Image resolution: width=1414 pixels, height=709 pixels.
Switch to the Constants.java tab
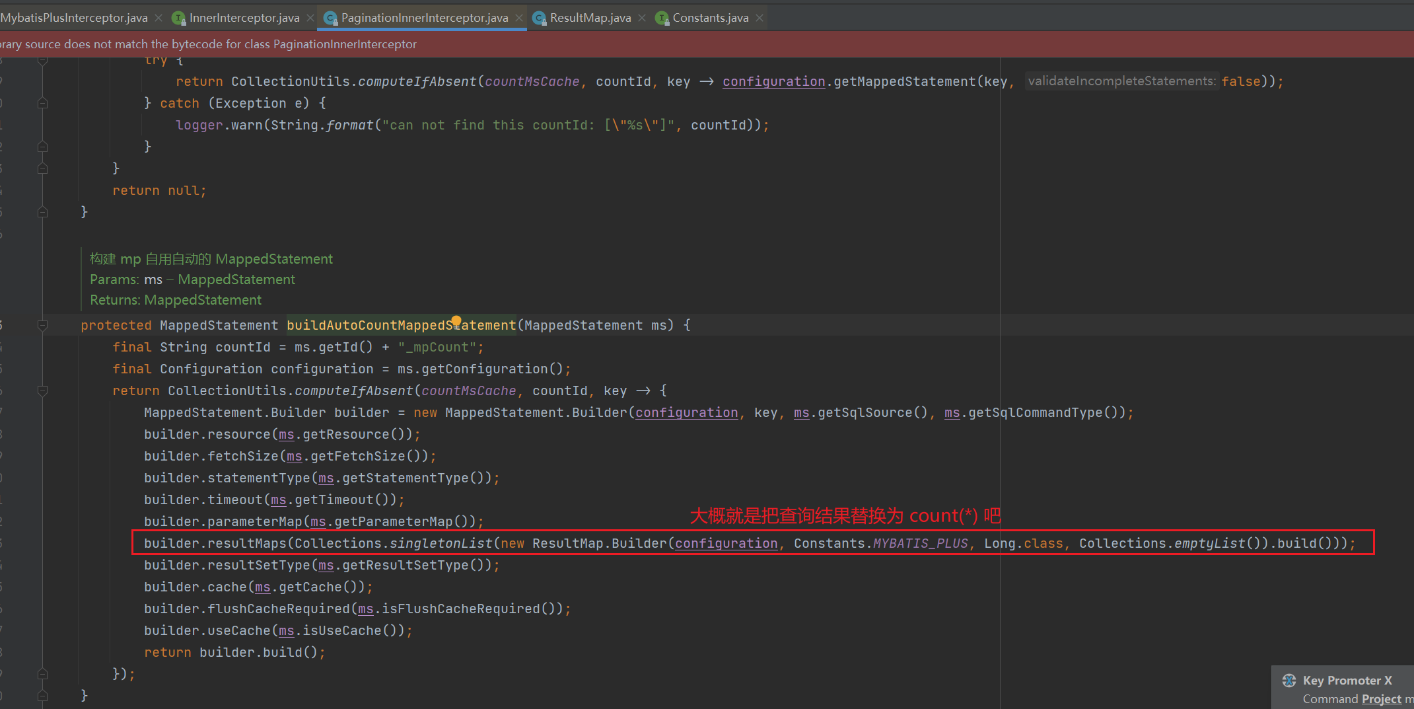click(x=710, y=18)
